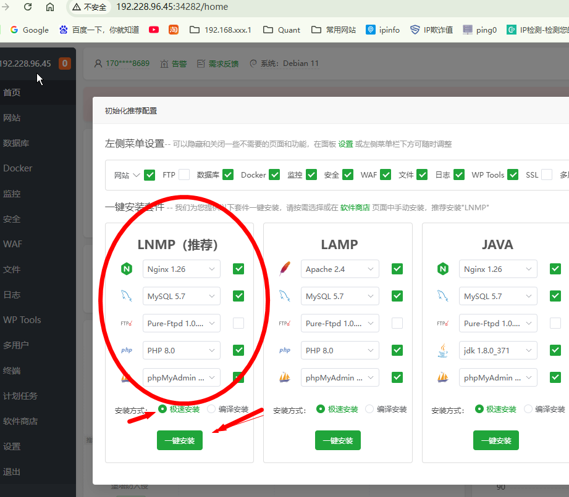This screenshot has width=569, height=497.
Task: Open the 软件商店 link in suite description
Action: click(355, 208)
